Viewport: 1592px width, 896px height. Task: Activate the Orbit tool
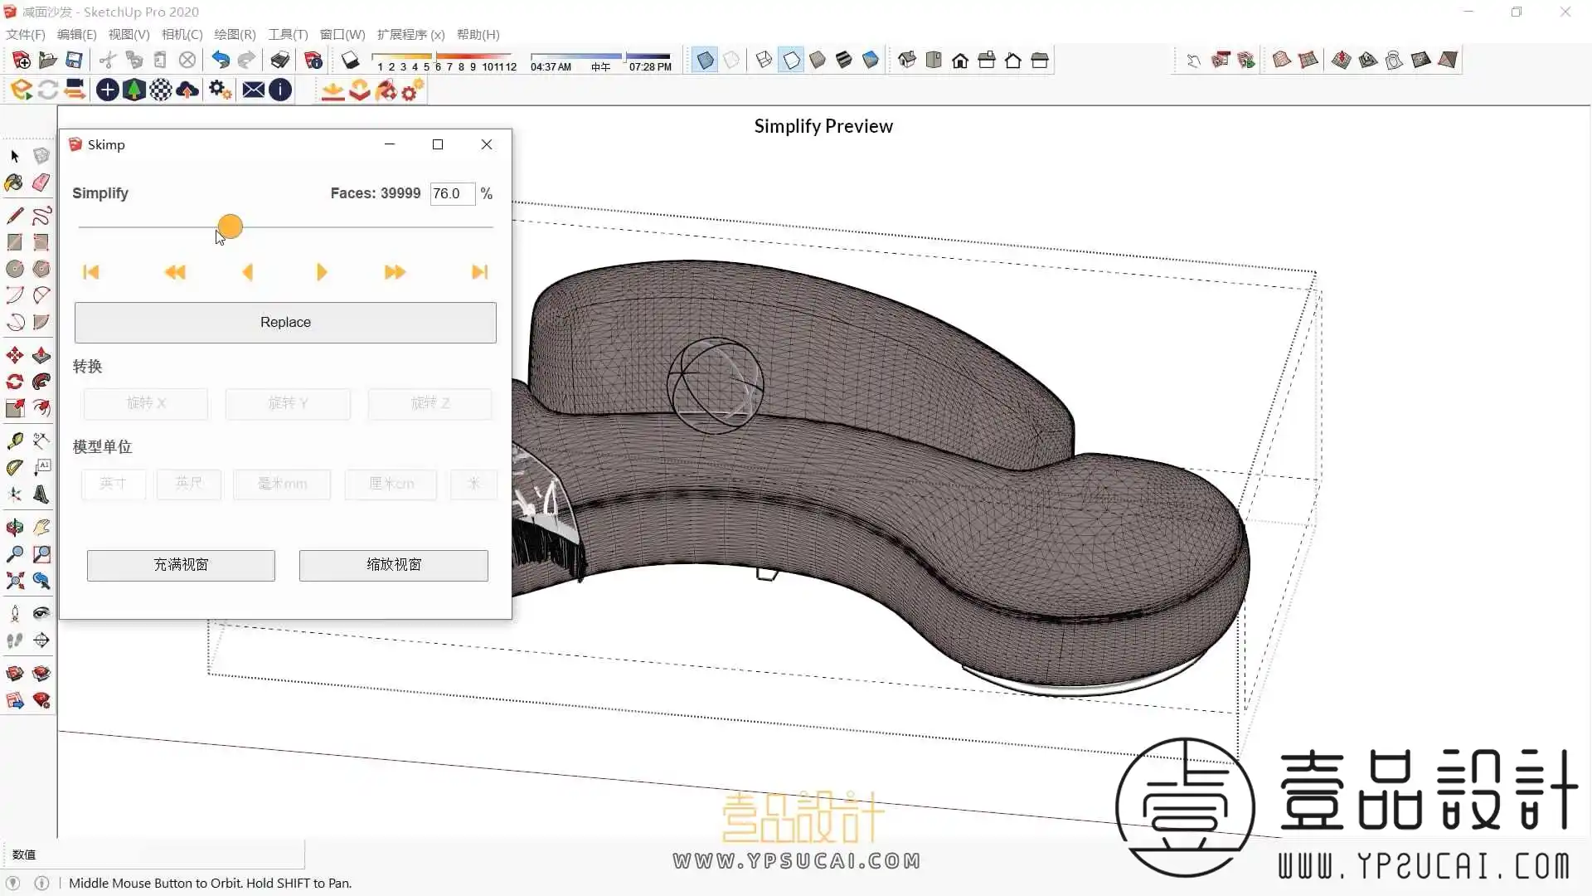tap(14, 528)
